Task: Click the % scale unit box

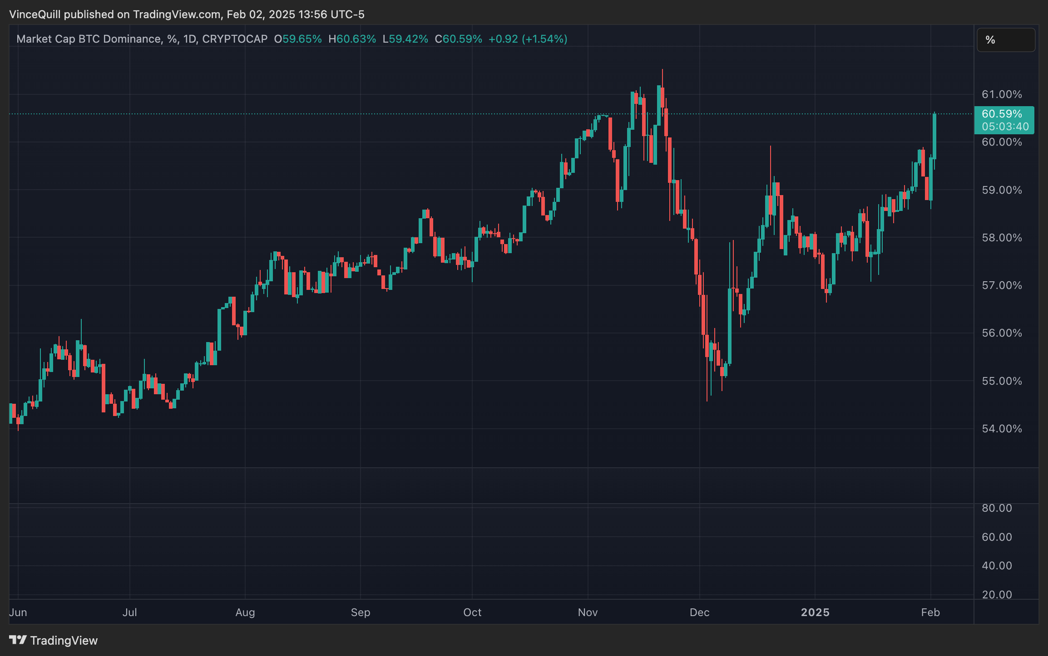Action: click(x=1005, y=40)
